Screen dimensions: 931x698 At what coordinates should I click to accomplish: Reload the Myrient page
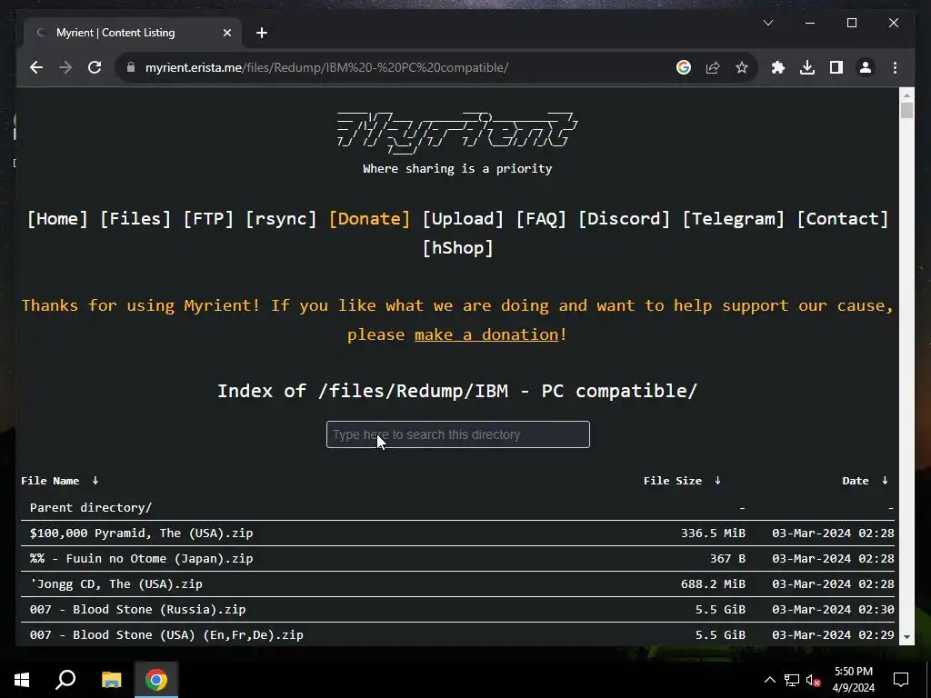click(x=95, y=67)
